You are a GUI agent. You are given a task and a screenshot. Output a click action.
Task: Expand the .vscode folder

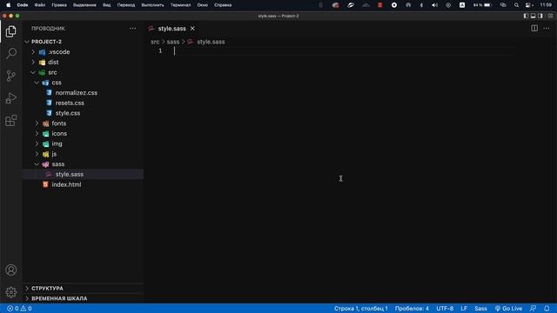tap(59, 52)
